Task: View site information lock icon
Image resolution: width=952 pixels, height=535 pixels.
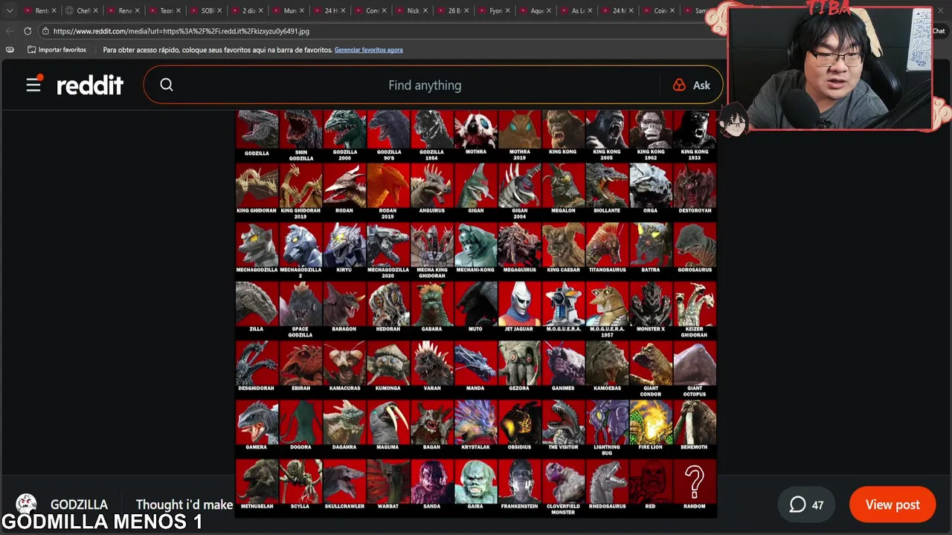Action: click(45, 31)
